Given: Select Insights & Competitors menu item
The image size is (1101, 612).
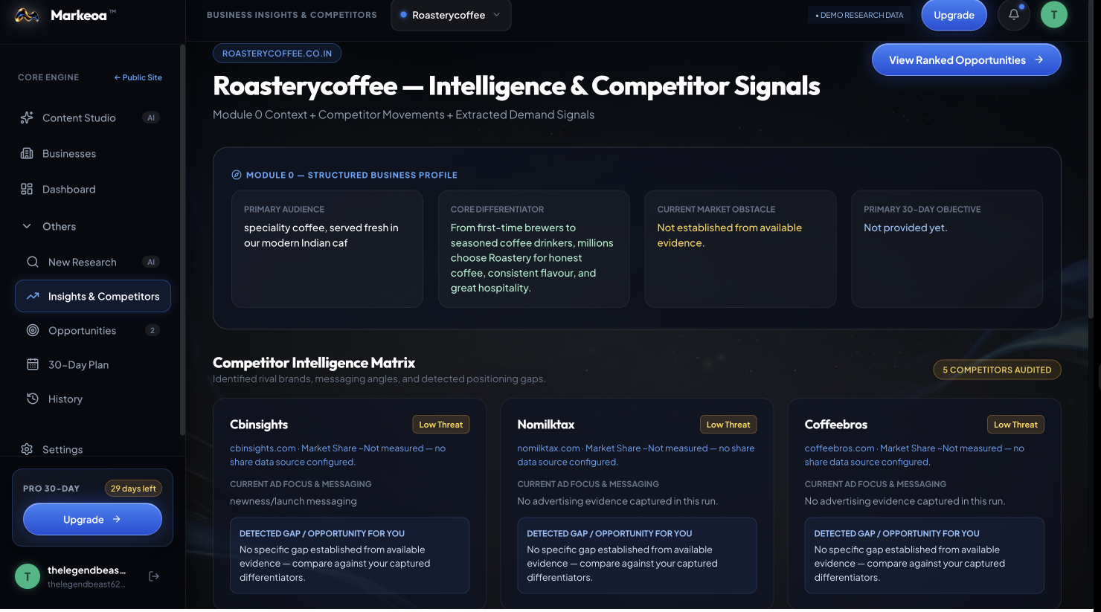Looking at the screenshot, I should coord(93,296).
